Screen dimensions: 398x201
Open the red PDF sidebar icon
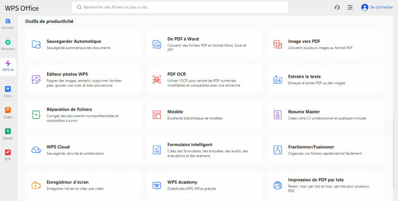(x=8, y=152)
